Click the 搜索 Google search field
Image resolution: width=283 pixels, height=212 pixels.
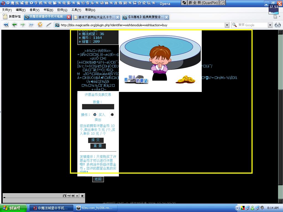(252, 25)
